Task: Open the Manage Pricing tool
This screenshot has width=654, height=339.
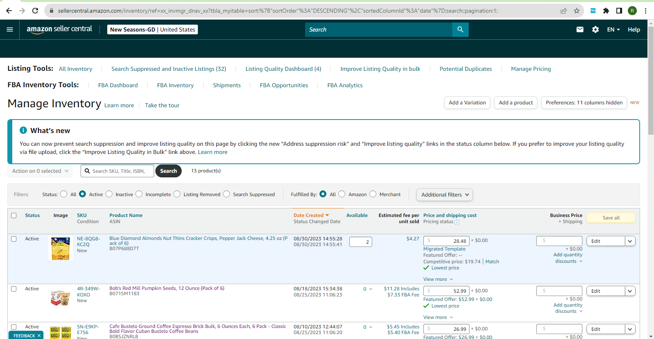Action: (531, 69)
